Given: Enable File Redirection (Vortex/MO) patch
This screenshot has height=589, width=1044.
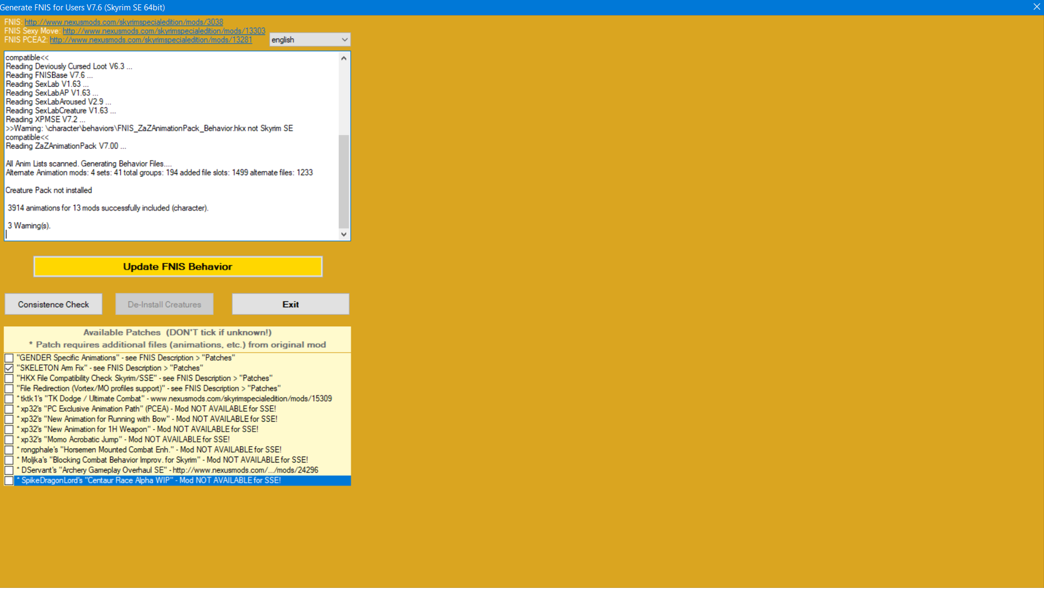Looking at the screenshot, I should [x=9, y=389].
